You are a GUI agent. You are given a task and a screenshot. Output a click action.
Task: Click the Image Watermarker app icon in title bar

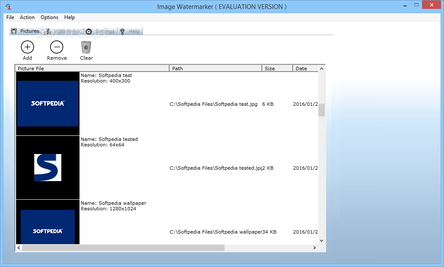click(8, 6)
